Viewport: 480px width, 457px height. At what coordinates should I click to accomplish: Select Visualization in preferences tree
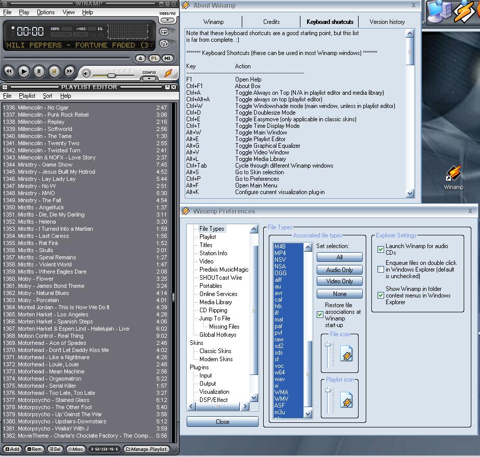[x=214, y=392]
